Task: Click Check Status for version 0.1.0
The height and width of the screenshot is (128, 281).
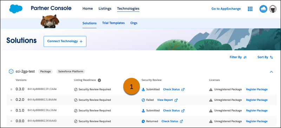Action: pyautogui.click(x=171, y=110)
